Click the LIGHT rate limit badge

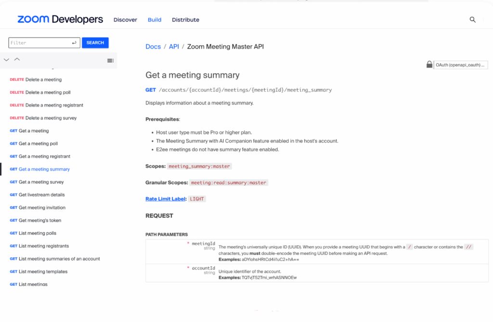coord(197,199)
